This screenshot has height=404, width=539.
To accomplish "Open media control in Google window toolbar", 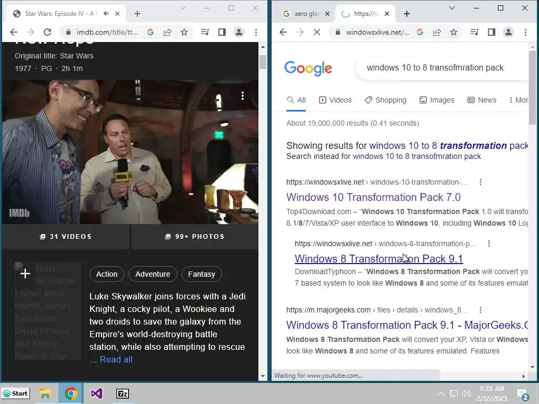I will click(475, 32).
